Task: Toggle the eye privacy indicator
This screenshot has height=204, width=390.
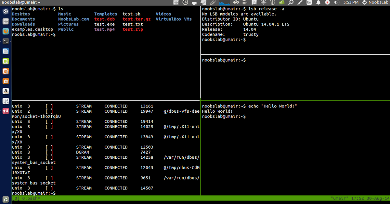Action: 236,3
